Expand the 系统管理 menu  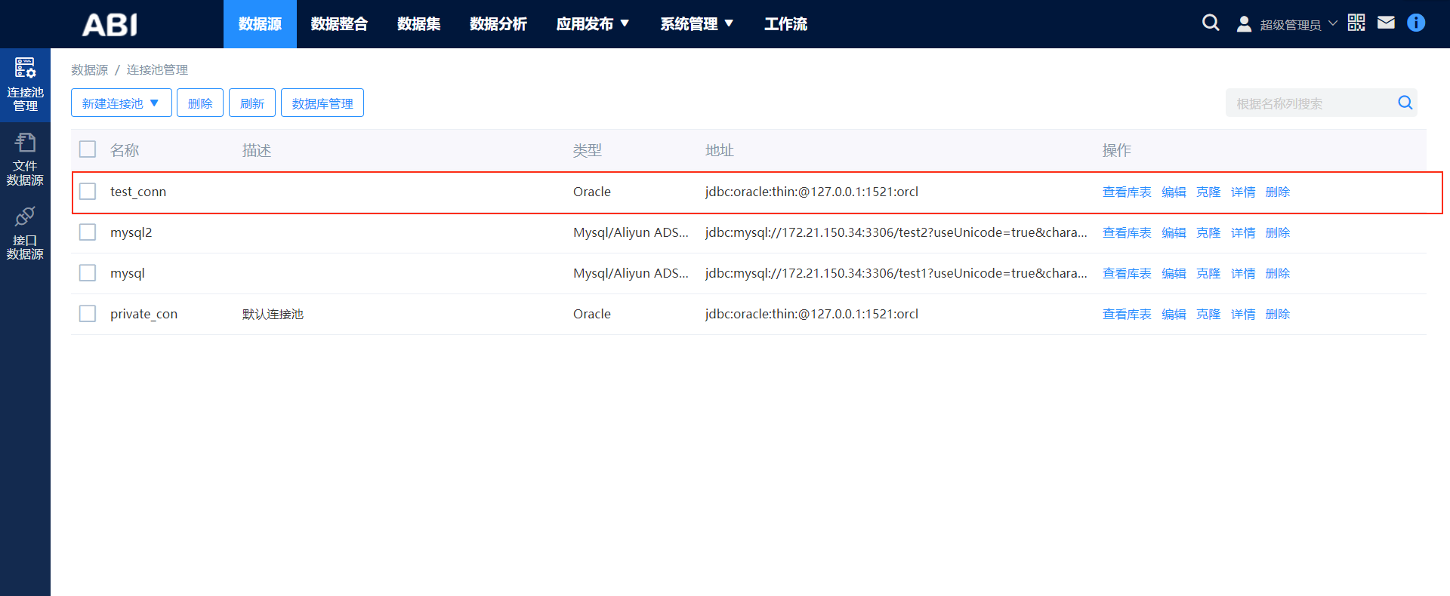click(697, 24)
